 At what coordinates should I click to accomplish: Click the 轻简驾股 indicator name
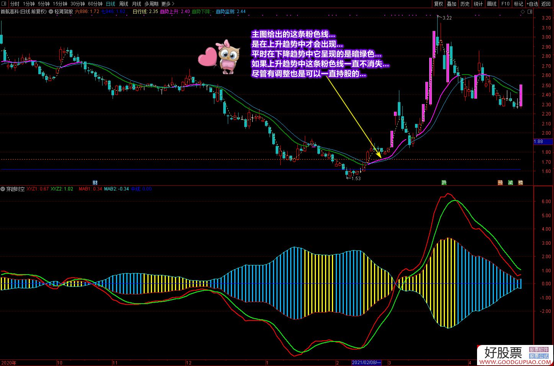[64, 11]
